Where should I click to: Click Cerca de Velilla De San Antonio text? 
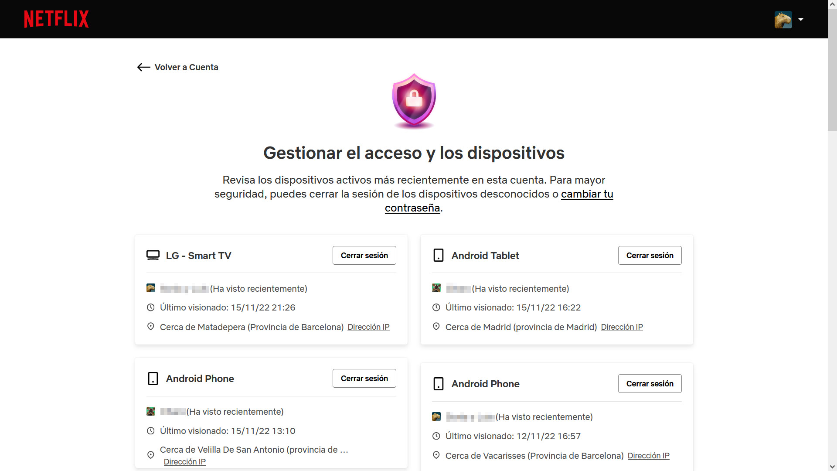[254, 450]
